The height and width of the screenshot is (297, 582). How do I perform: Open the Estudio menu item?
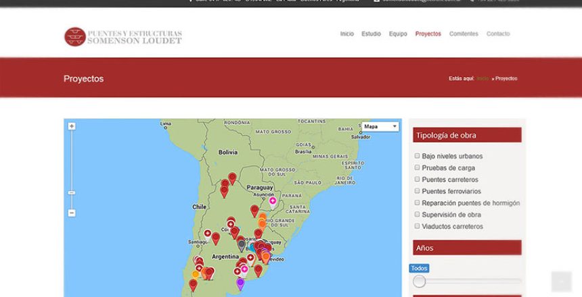pyautogui.click(x=371, y=34)
